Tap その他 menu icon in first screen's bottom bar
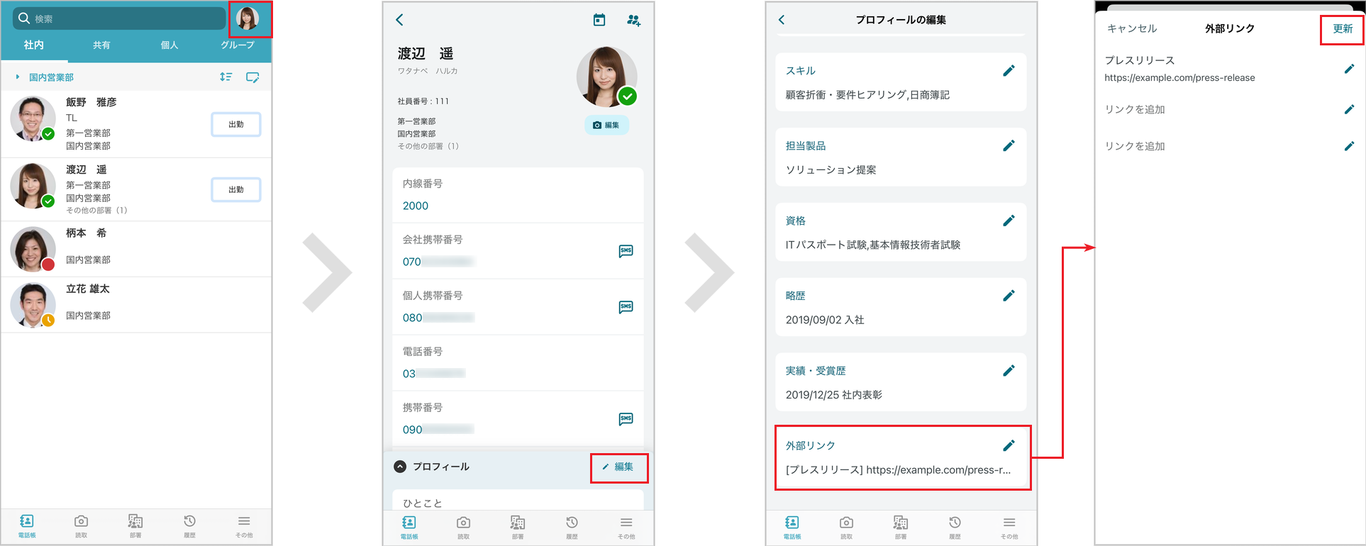 pyautogui.click(x=244, y=526)
